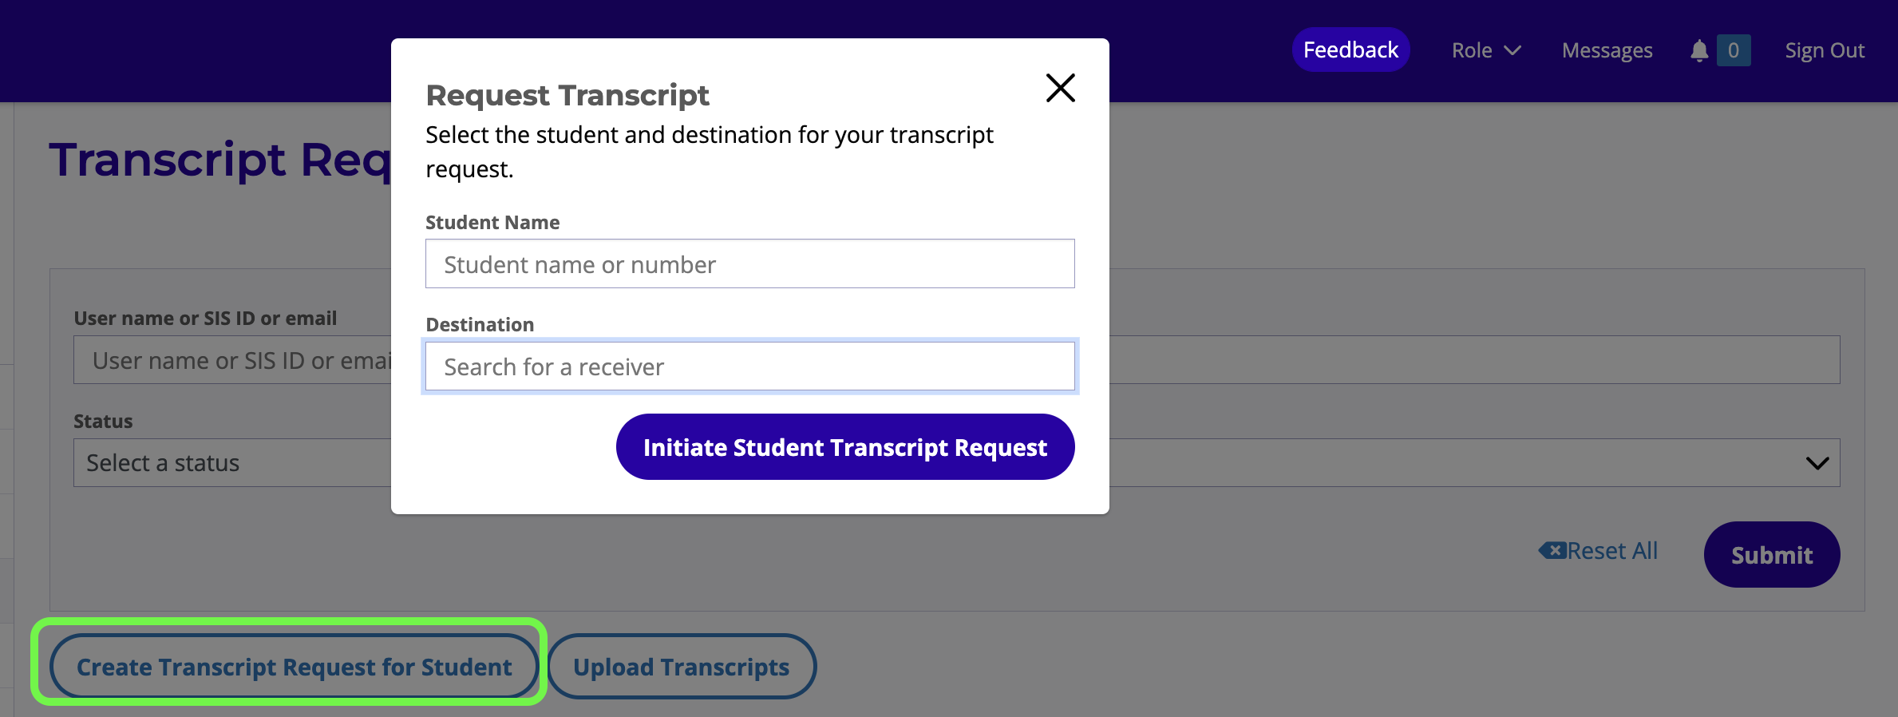Click the User name or SIS ID field
The height and width of the screenshot is (717, 1898).
click(231, 359)
